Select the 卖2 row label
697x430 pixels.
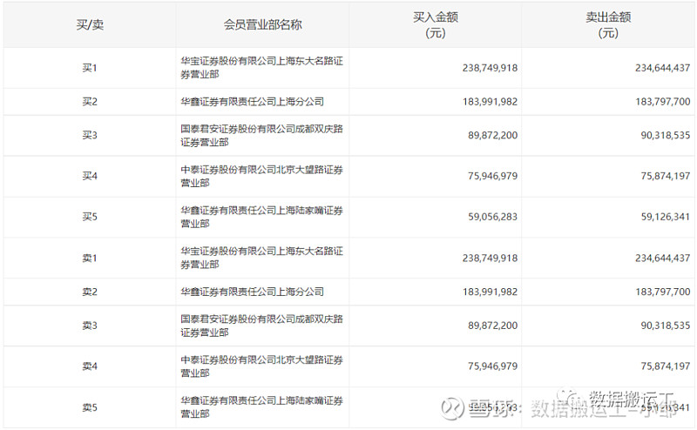90,292
